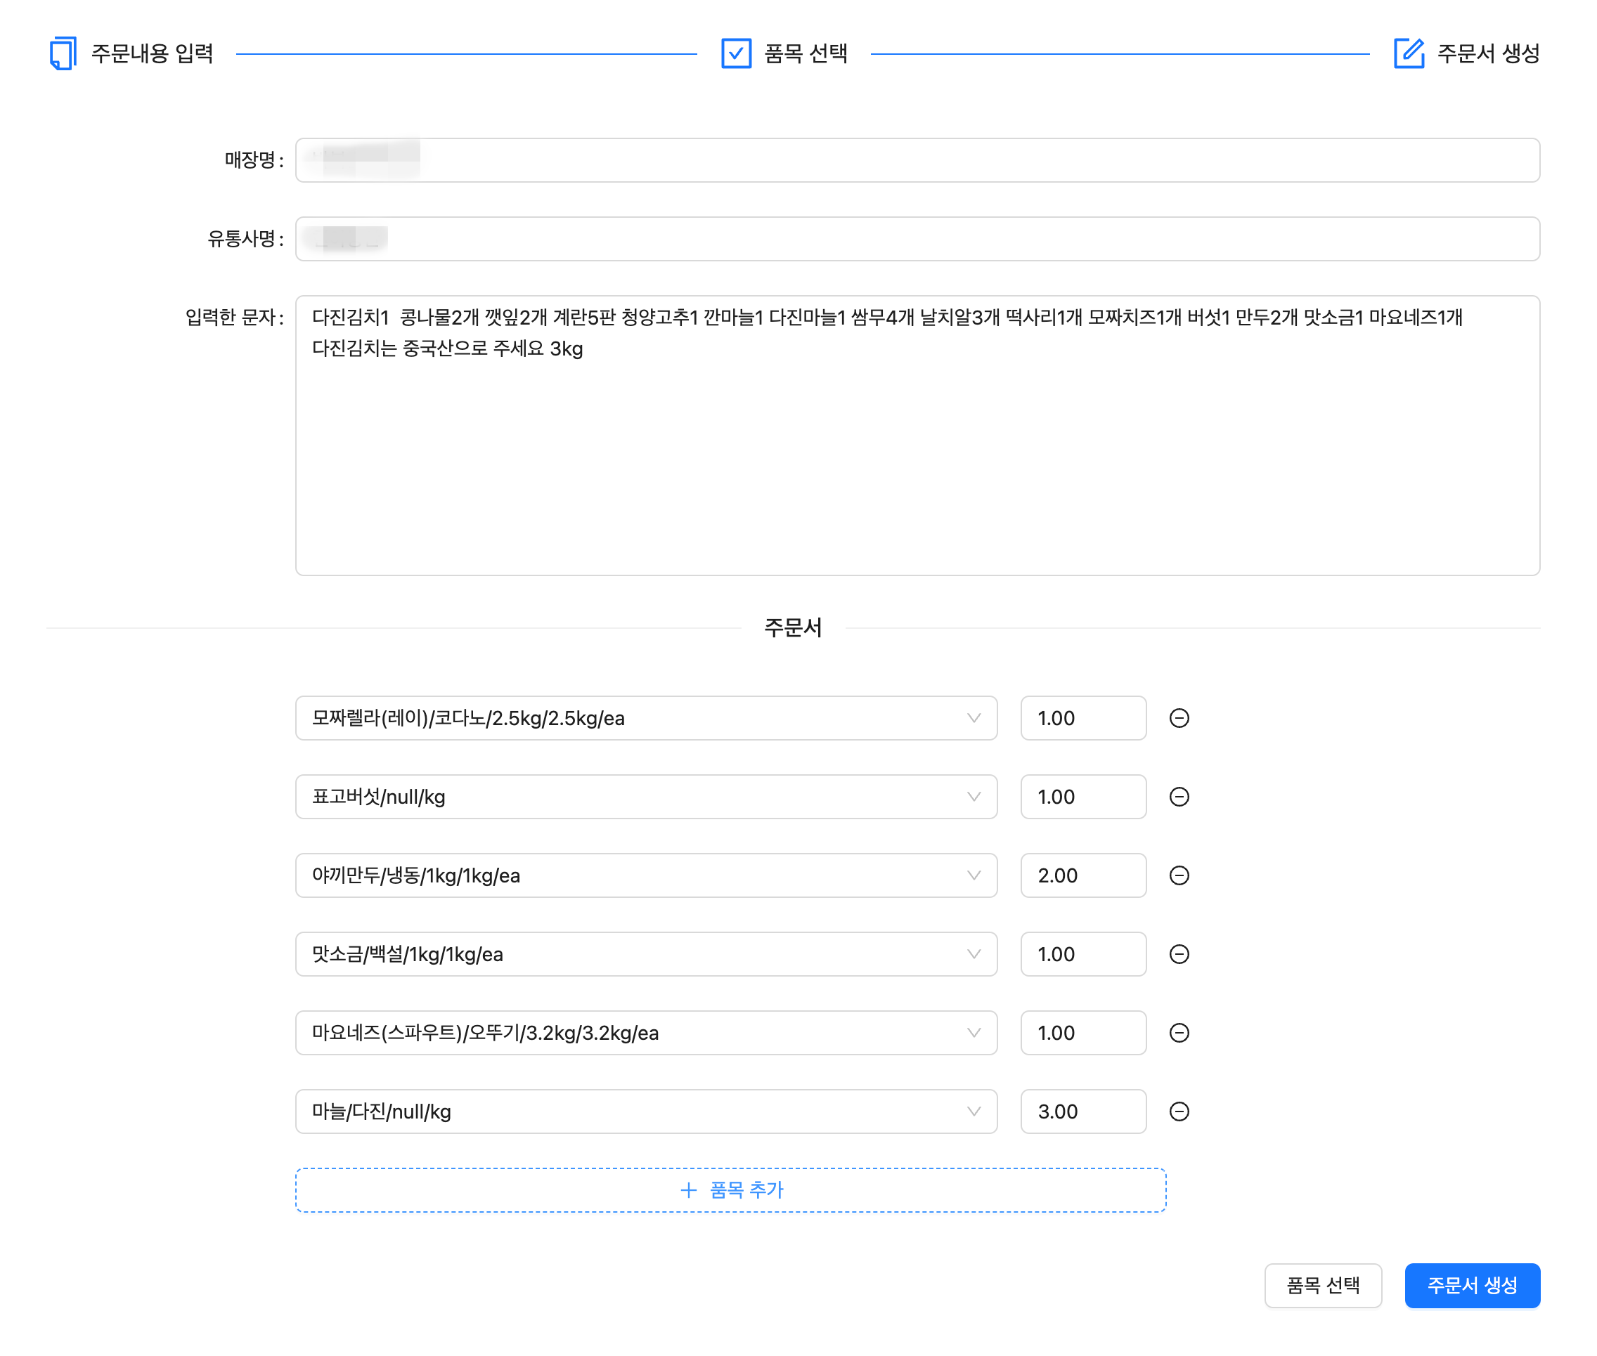The image size is (1597, 1356).
Task: Focus the 매장명 input field
Action: pos(917,160)
